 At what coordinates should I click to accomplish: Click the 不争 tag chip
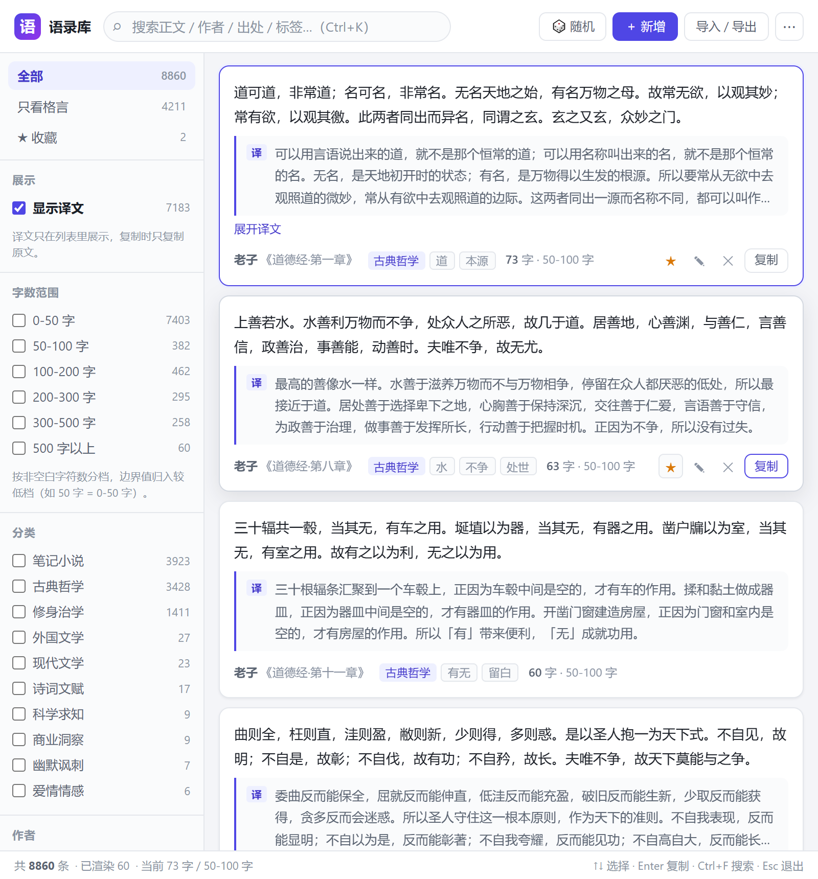[x=477, y=467]
